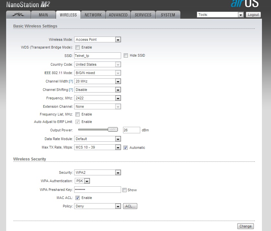
Task: Open the NETWORK tab
Action: coord(93,15)
